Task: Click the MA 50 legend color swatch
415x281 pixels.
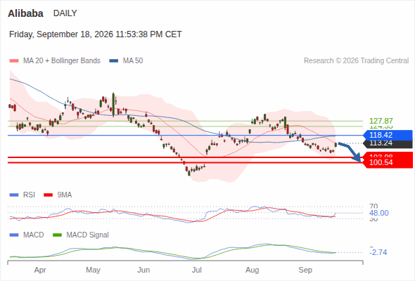Action: 114,61
